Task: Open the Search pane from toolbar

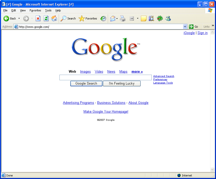Action: tap(68, 18)
